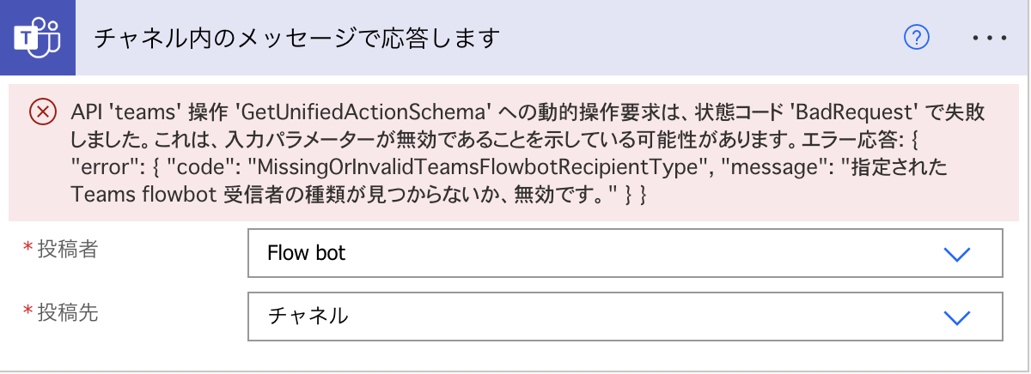Open the help question mark icon
The width and height of the screenshot is (1031, 374).
pos(918,37)
